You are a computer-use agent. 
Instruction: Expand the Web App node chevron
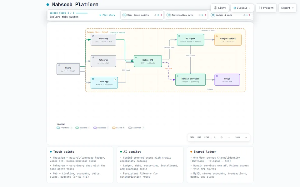115,79
